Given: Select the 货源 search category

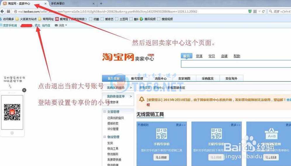Looking at the screenshot, I should [199, 56].
